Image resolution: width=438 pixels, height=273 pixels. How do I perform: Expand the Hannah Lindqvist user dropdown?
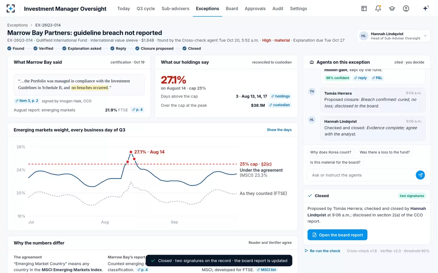coord(394,36)
